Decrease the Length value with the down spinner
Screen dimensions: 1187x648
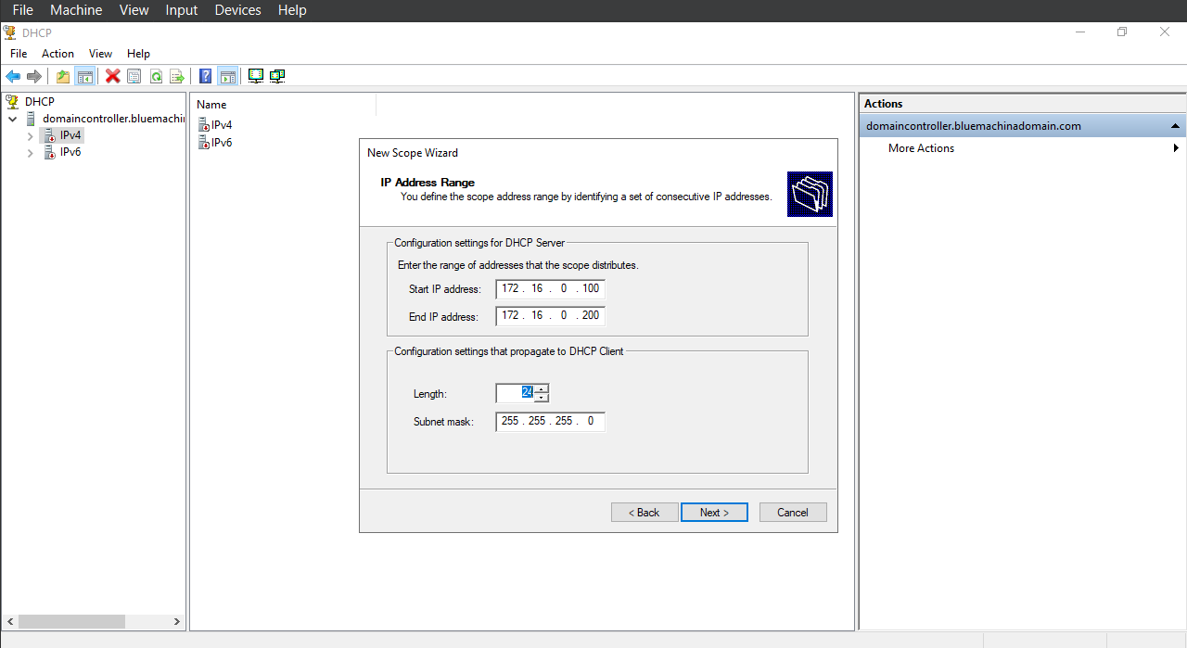[x=542, y=398]
